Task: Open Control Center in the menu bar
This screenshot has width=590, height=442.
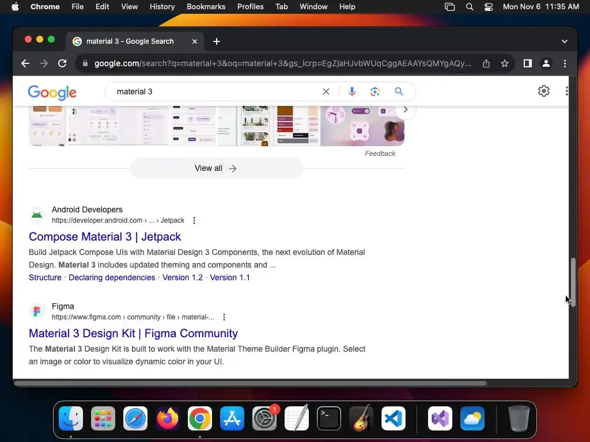Action: point(489,7)
